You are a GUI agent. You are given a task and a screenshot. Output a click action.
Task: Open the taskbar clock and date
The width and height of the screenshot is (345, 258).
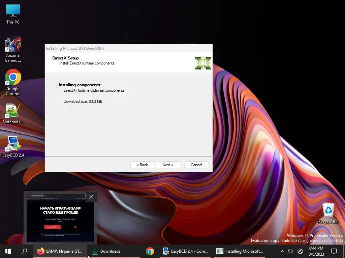click(316, 251)
